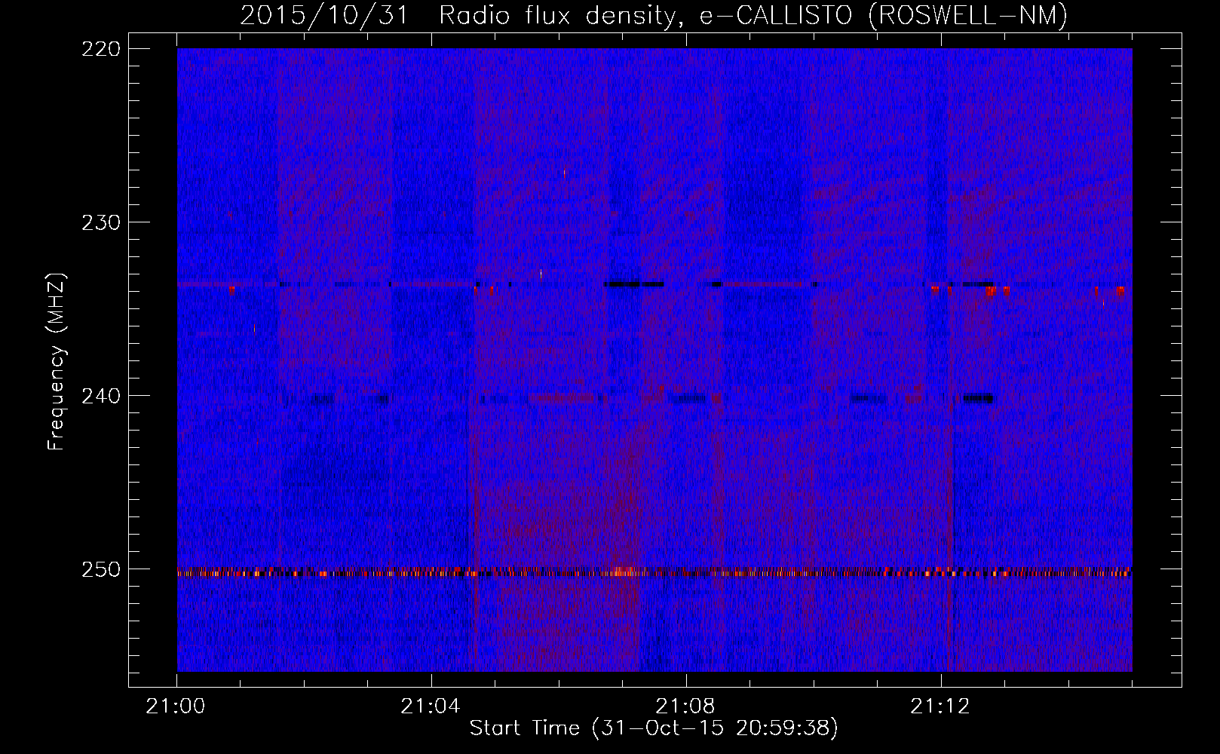Click the dark dropout segment near 21:07 at 233.5 MHz
This screenshot has width=1220, height=754.
[634, 284]
